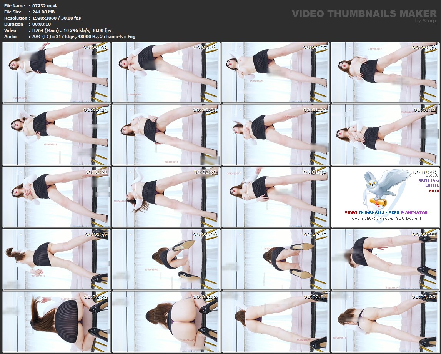The width and height of the screenshot is (441, 354).
Task: Open the frame timestamped 00:00:27
Action: pos(275,72)
